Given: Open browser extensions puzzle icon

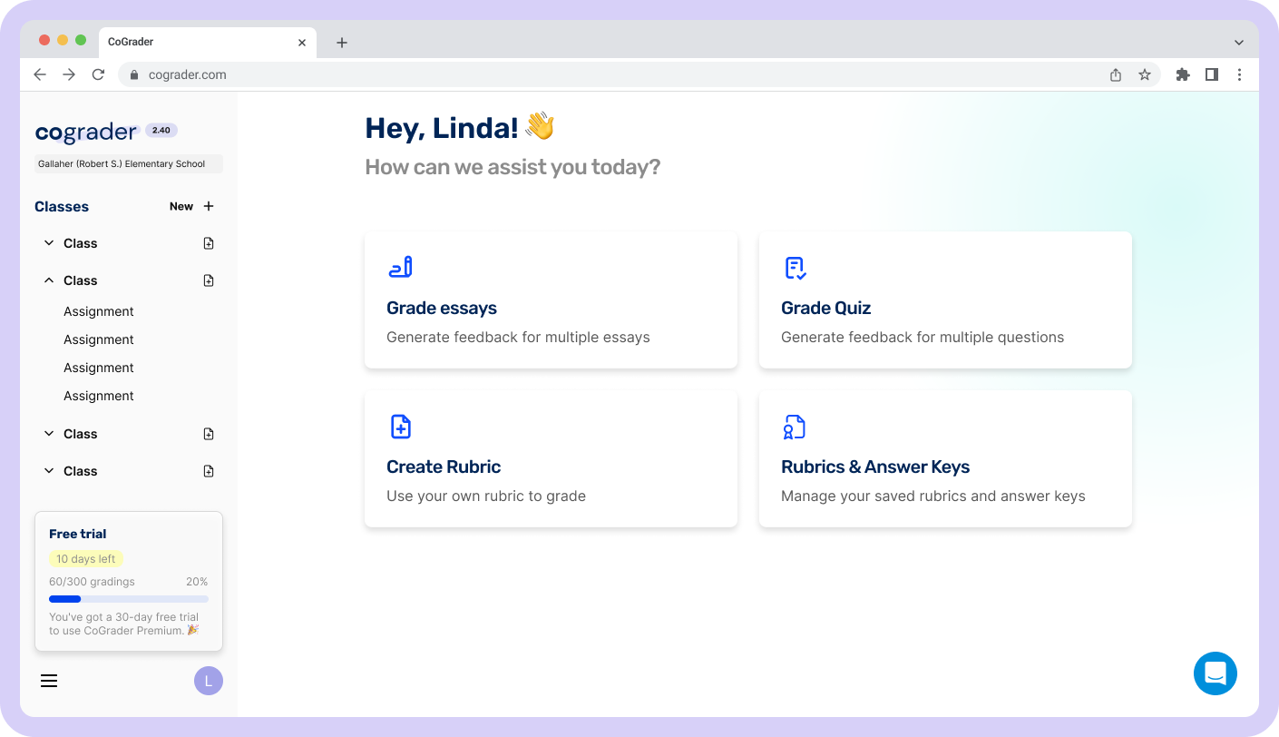Looking at the screenshot, I should [x=1182, y=74].
